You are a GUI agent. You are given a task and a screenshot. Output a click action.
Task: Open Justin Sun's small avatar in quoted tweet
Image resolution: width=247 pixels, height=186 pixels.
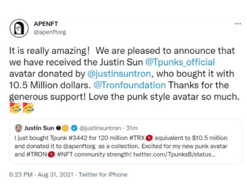click(x=18, y=128)
